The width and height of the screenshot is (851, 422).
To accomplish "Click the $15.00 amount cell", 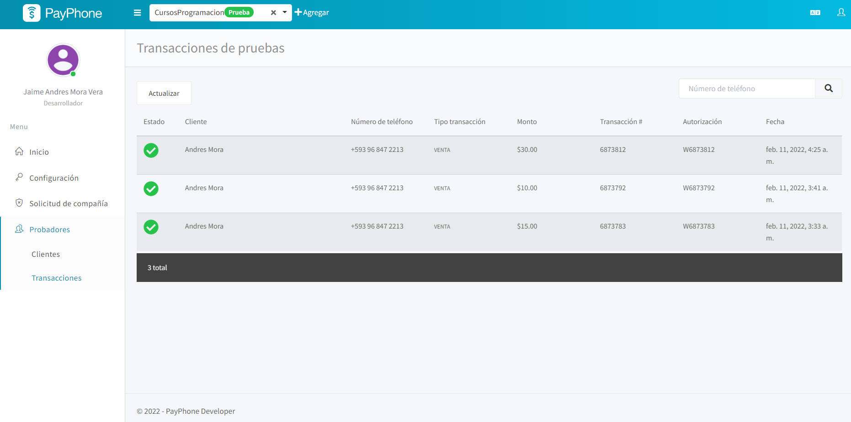I will coord(527,226).
